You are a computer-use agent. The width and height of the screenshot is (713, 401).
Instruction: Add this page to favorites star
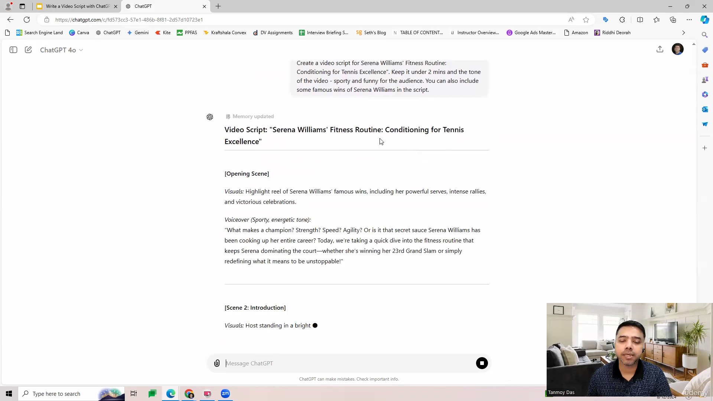point(586,20)
